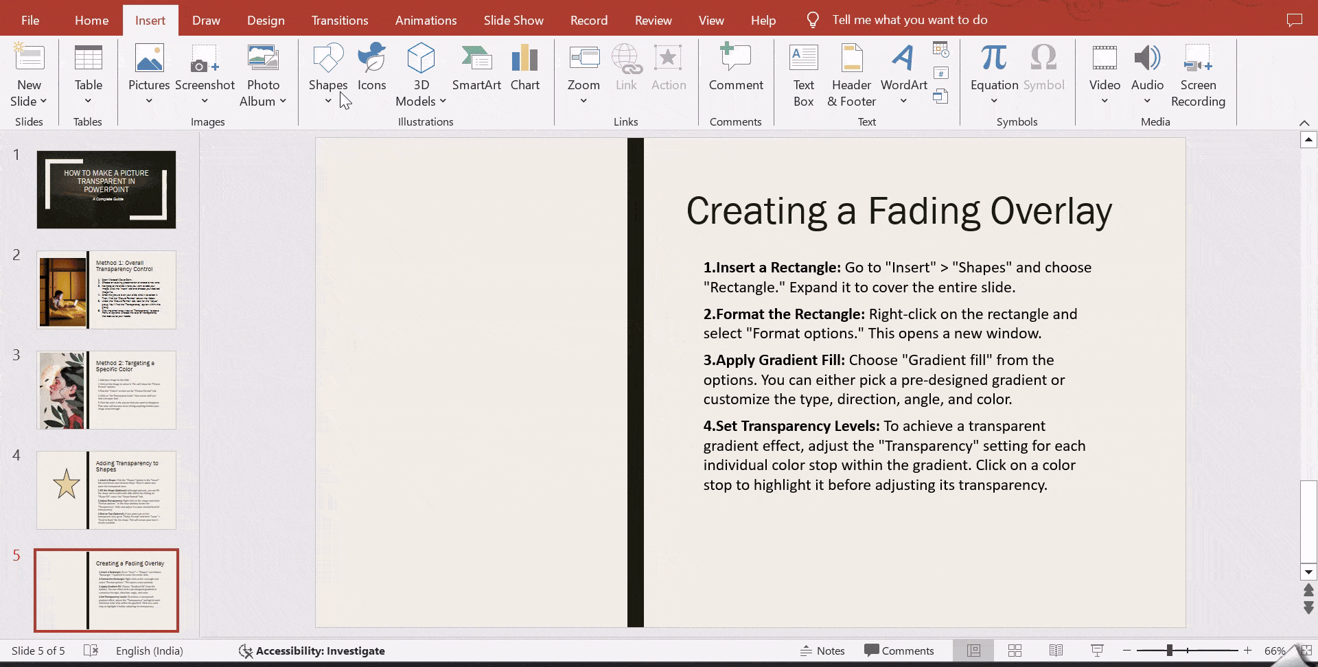Viewport: 1318px width, 667px height.
Task: Insert a new Comment
Action: click(735, 67)
